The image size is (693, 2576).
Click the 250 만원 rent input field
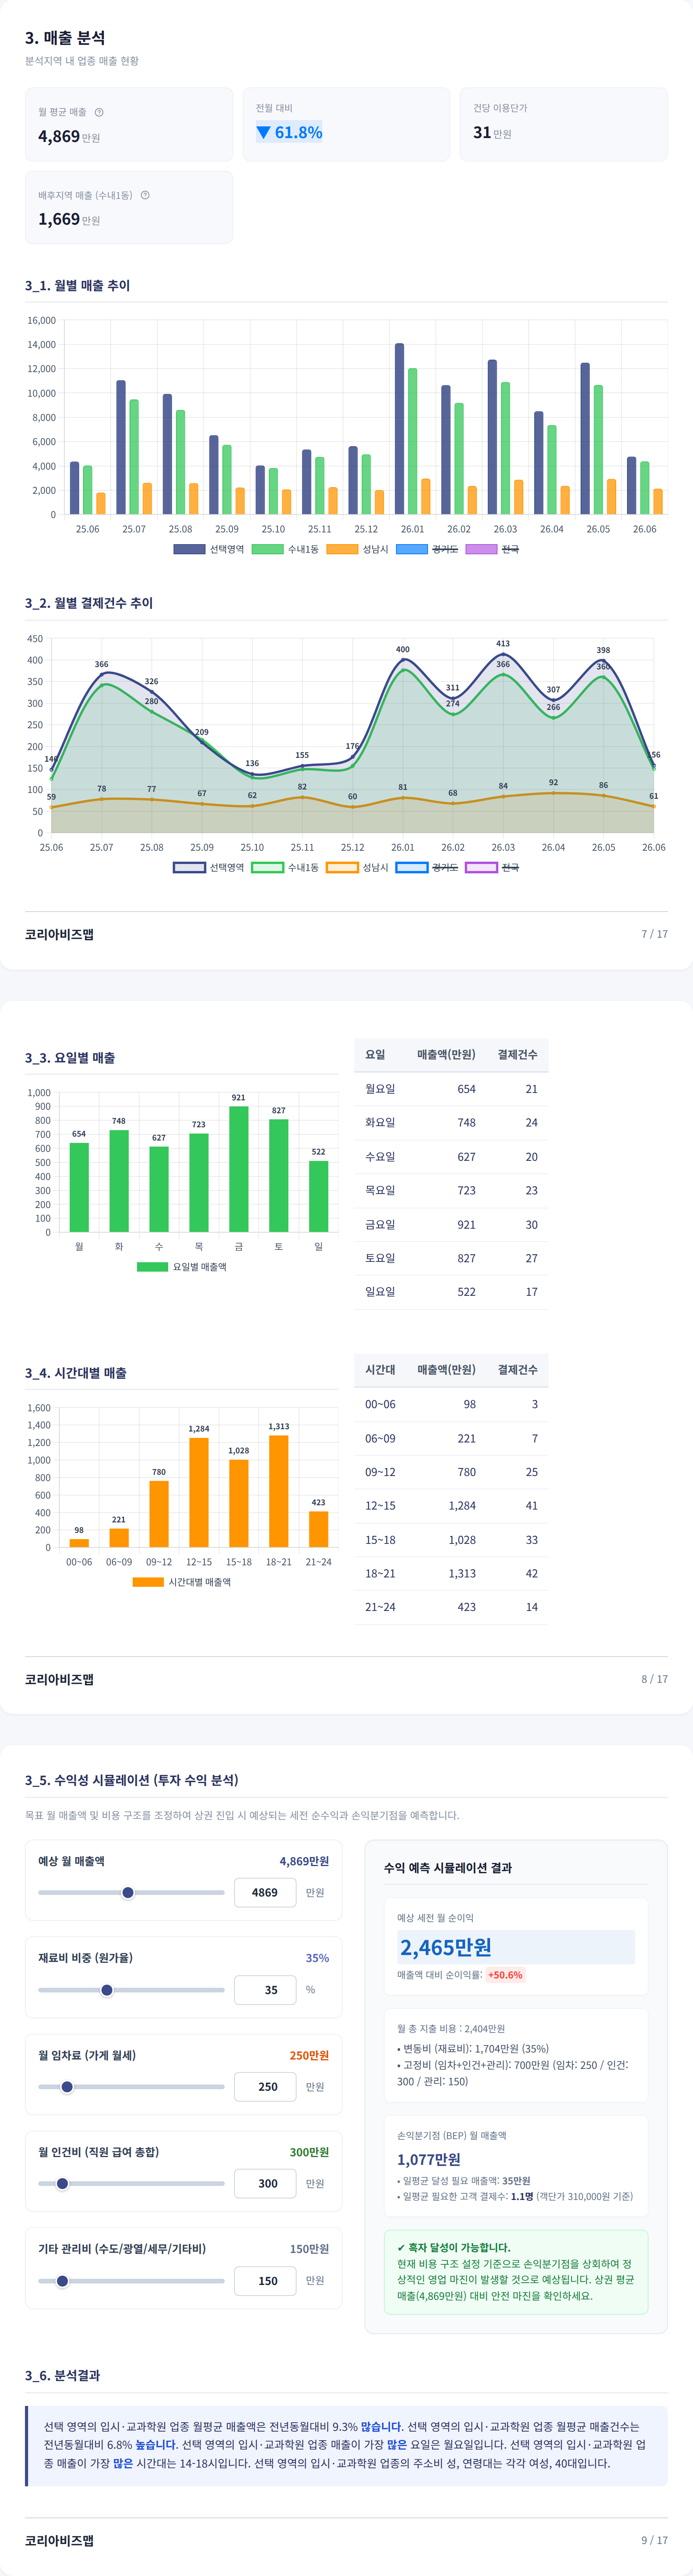point(265,2087)
